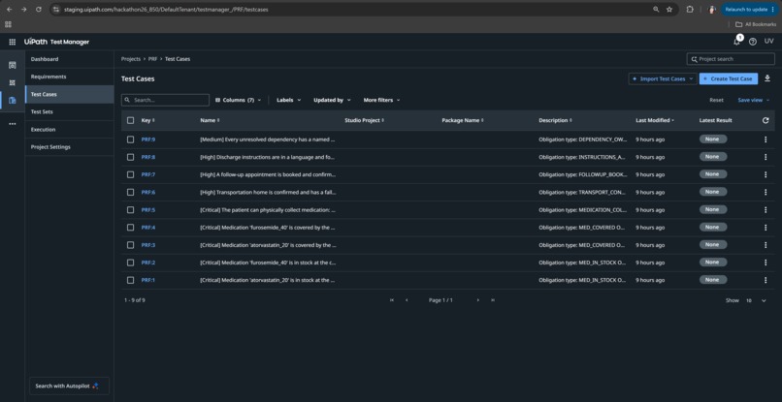Check the box for PRF:7
Image resolution: width=782 pixels, height=402 pixels.
tap(130, 174)
